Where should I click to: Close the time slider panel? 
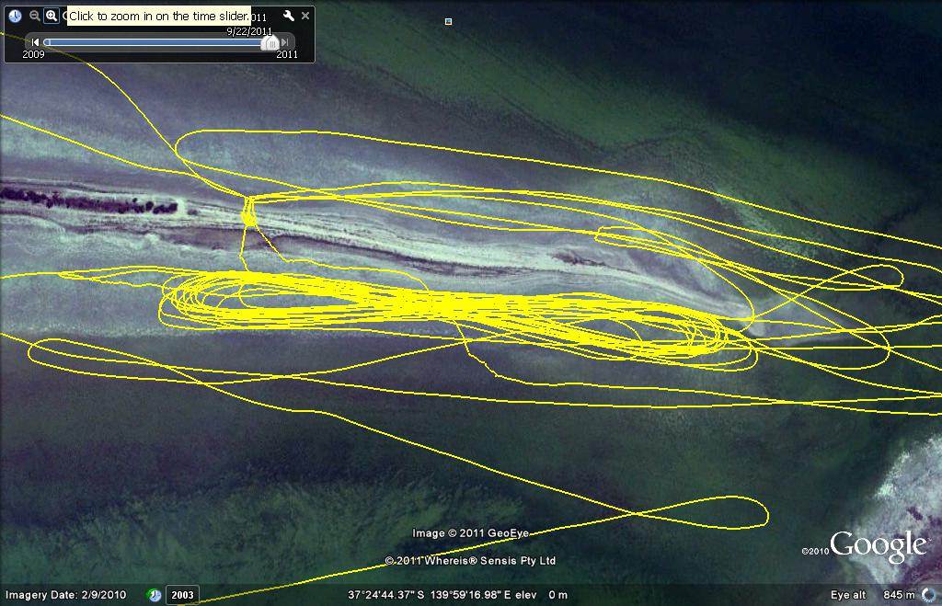coord(305,16)
